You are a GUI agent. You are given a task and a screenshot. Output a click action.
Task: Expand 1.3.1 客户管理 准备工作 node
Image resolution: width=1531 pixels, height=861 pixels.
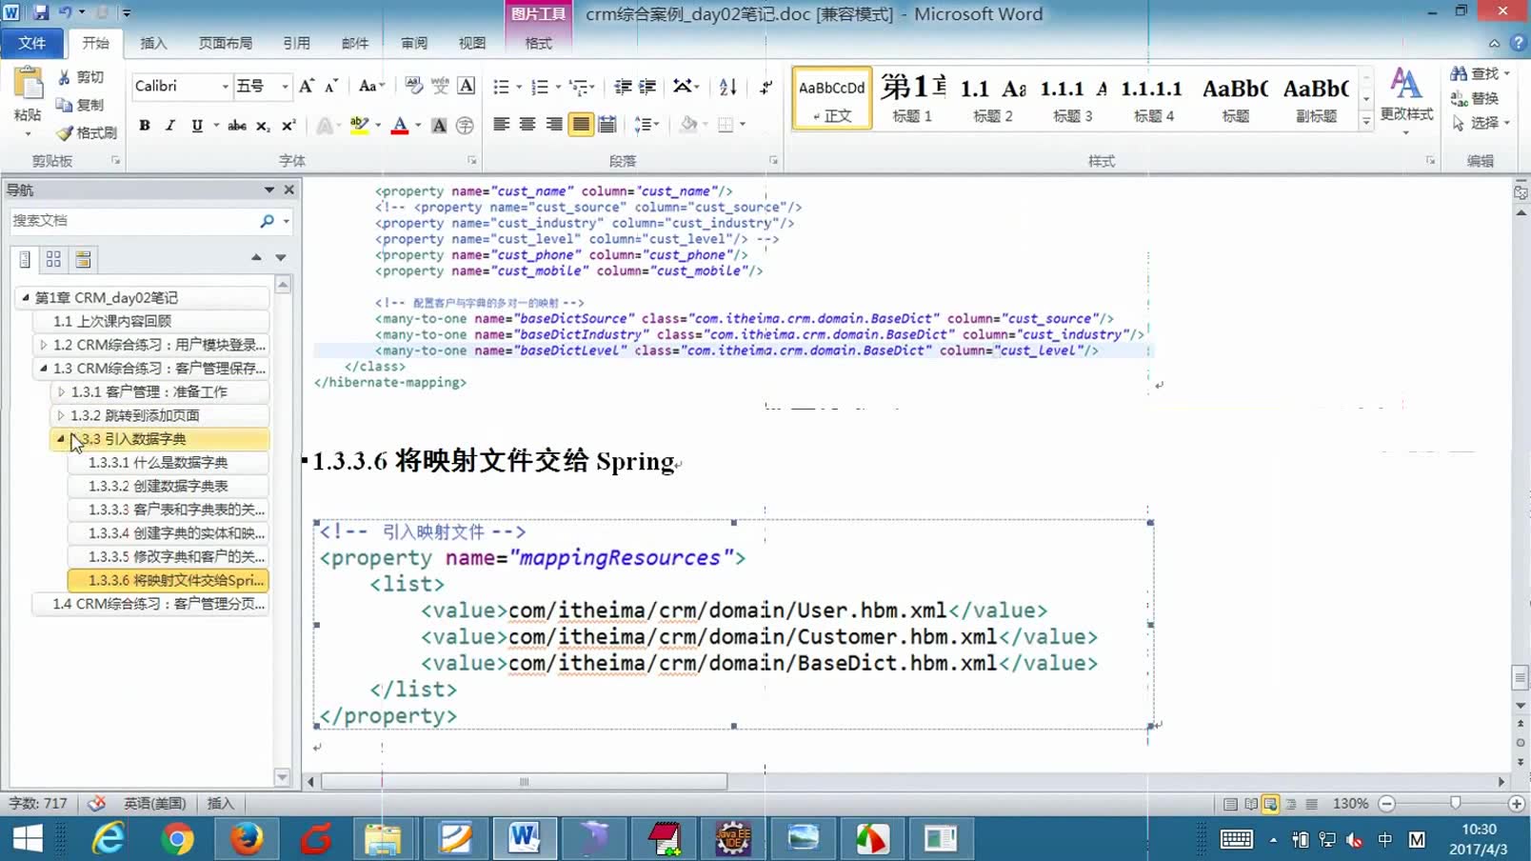(61, 391)
